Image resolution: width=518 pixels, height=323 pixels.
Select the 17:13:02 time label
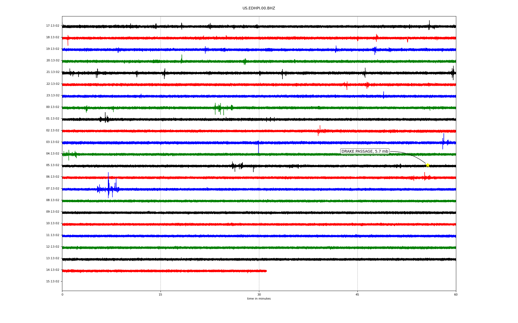53,26
